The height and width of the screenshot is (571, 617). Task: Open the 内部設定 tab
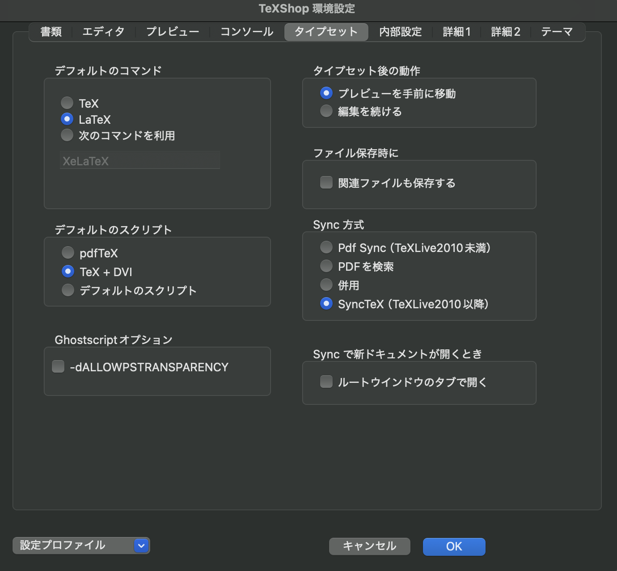401,32
